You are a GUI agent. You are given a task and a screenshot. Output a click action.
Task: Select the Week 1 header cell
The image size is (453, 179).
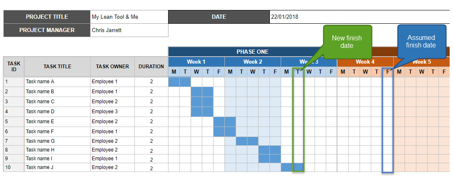pos(196,62)
